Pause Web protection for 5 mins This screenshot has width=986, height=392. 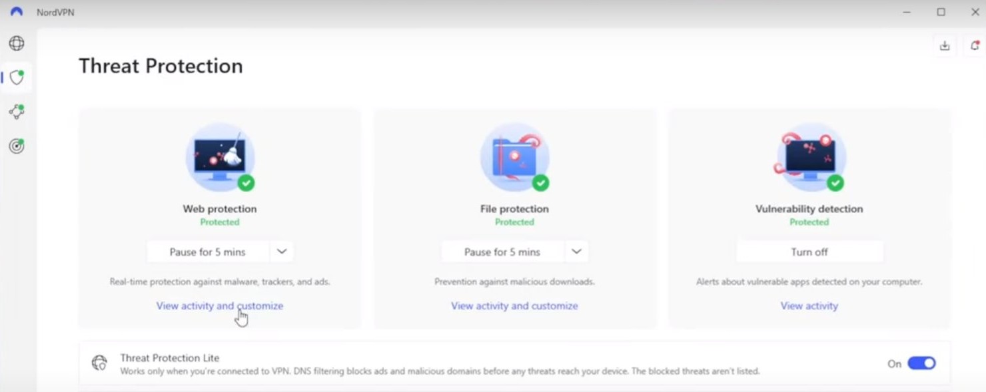(x=208, y=252)
